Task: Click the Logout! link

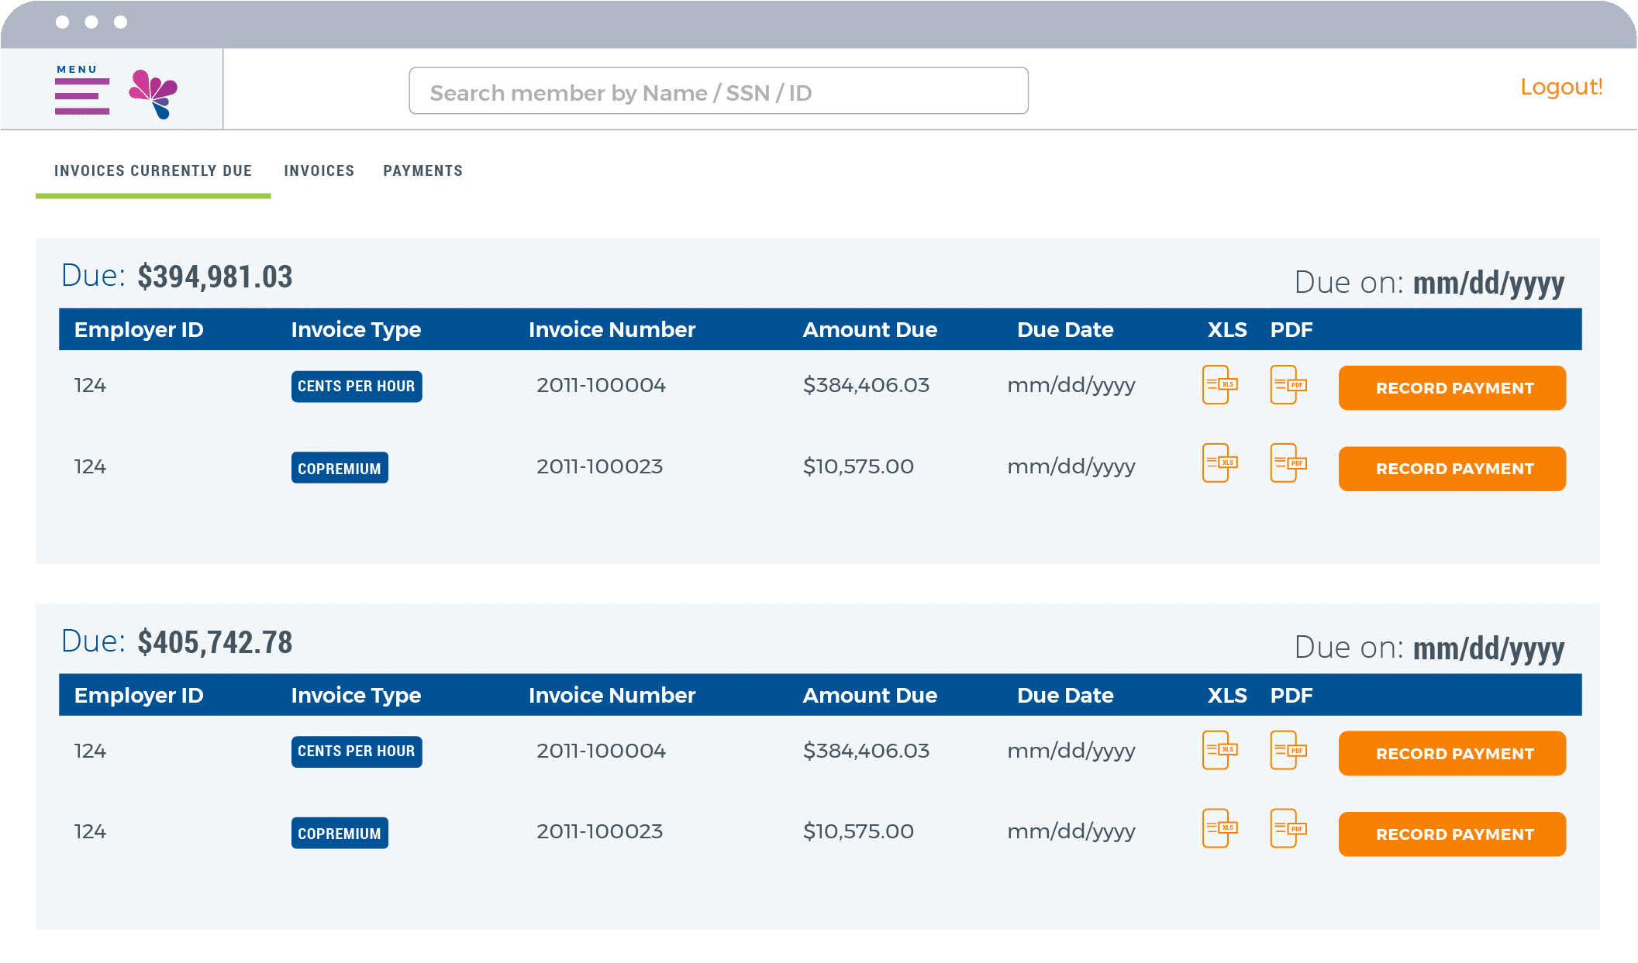Action: (1560, 87)
